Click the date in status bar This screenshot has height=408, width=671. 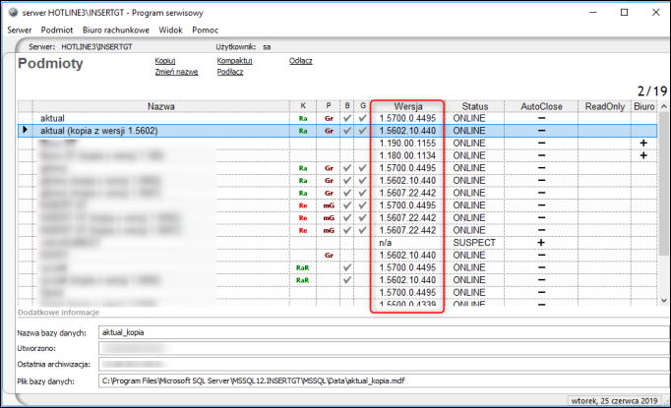coord(614,401)
